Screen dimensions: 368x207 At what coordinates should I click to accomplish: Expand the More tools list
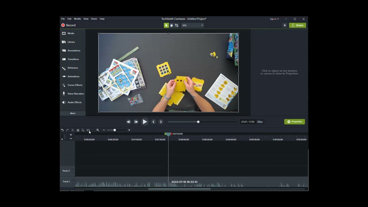pos(73,113)
